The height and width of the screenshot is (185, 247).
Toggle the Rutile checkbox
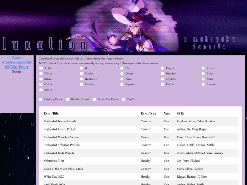[x=163, y=85]
